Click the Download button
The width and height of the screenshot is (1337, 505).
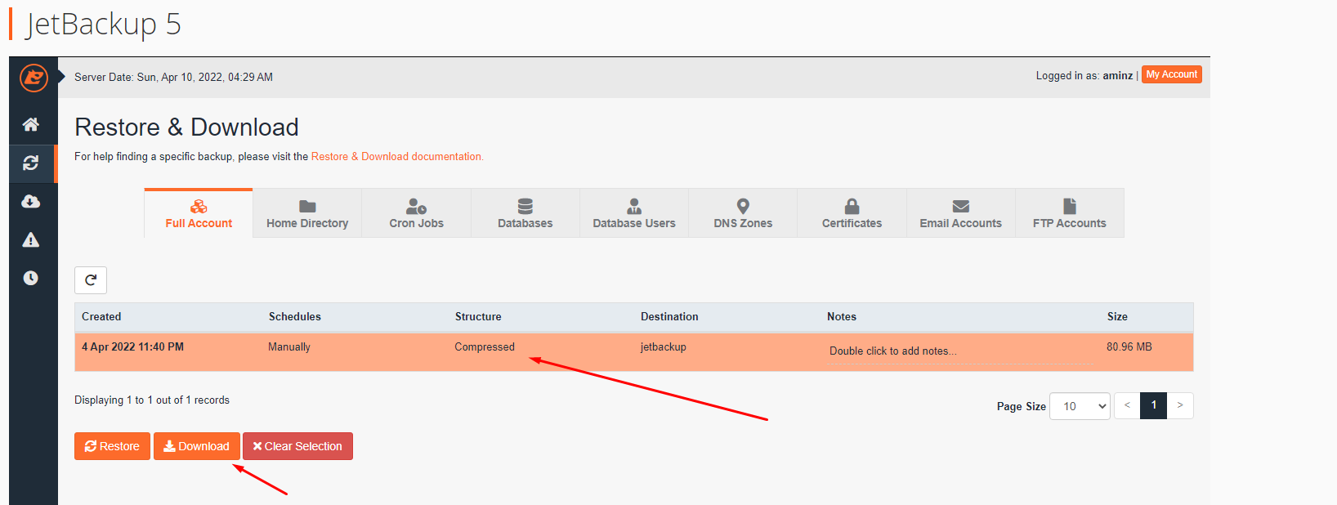tap(197, 446)
